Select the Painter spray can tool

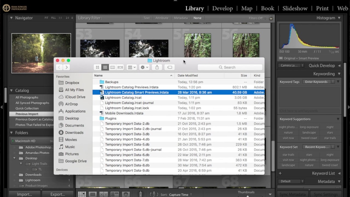(x=141, y=194)
